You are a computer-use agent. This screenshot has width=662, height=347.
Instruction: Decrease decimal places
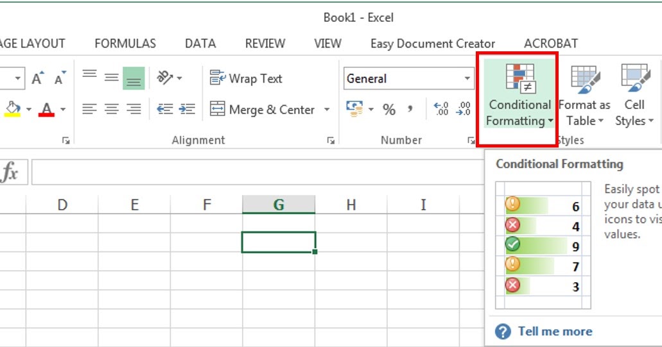[x=463, y=109]
